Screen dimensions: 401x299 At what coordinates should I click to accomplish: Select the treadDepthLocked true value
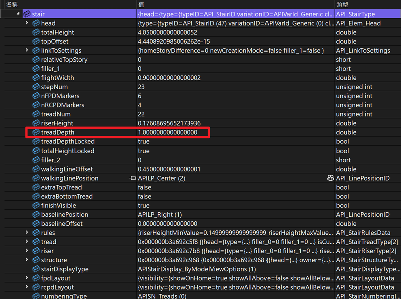[x=143, y=141]
